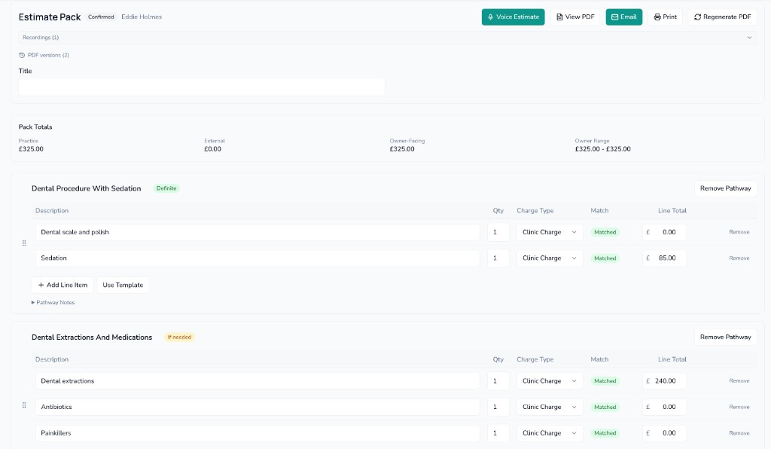Click the External £0.00 total

[x=212, y=149]
